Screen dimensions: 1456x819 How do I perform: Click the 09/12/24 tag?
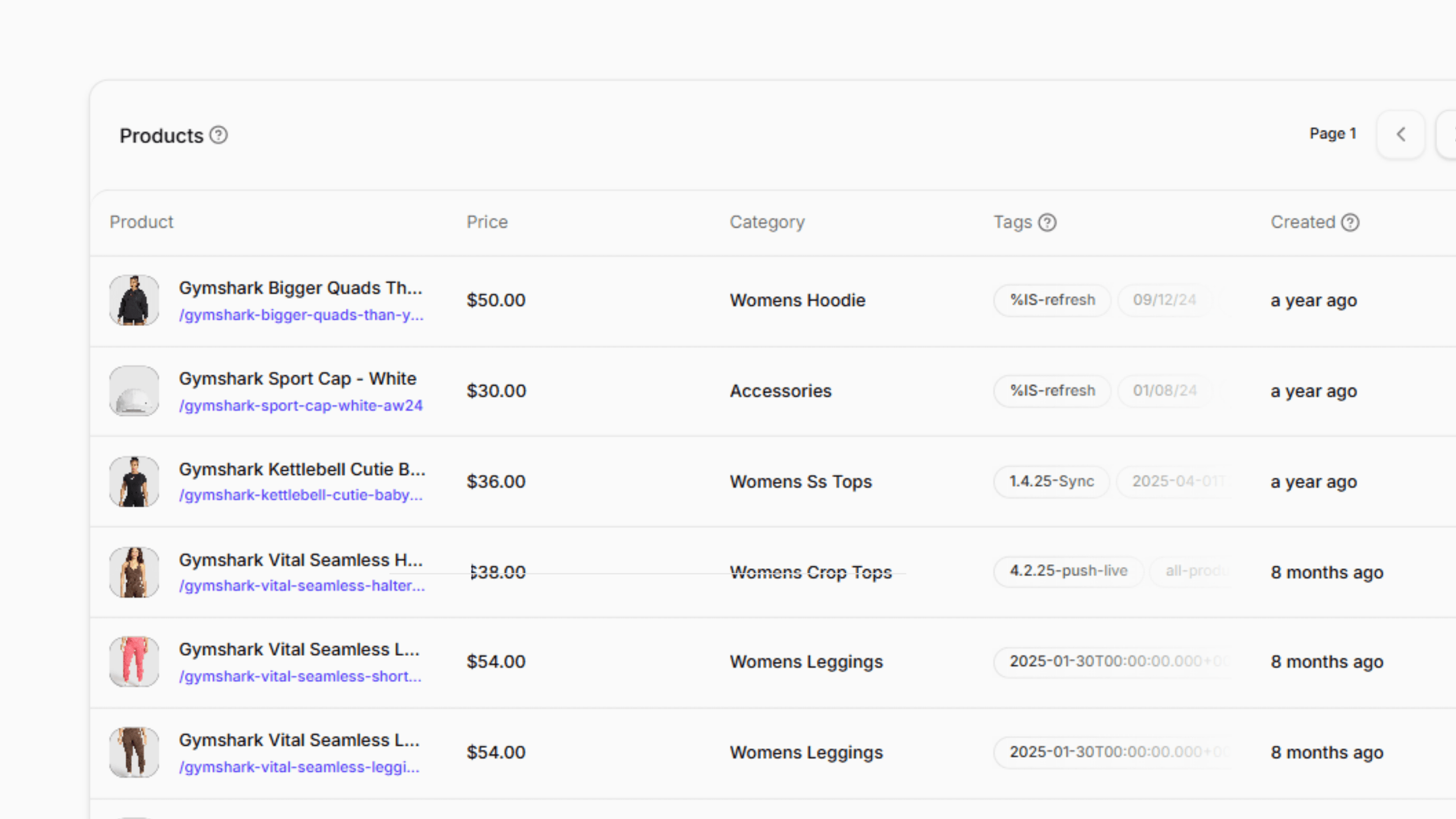coord(1164,300)
